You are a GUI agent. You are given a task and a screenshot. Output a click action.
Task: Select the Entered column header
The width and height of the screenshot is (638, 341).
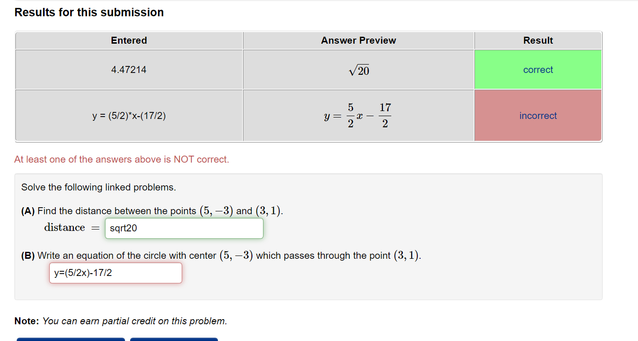pyautogui.click(x=129, y=40)
